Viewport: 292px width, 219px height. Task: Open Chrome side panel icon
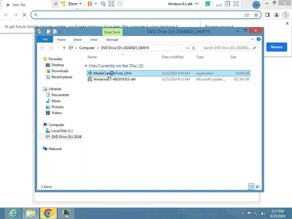[x=267, y=15]
